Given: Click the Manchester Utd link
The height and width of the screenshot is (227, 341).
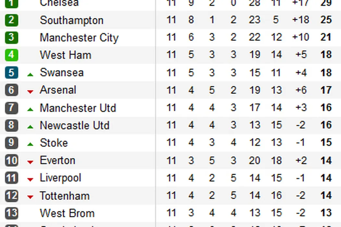Looking at the screenshot, I should pyautogui.click(x=78, y=108).
